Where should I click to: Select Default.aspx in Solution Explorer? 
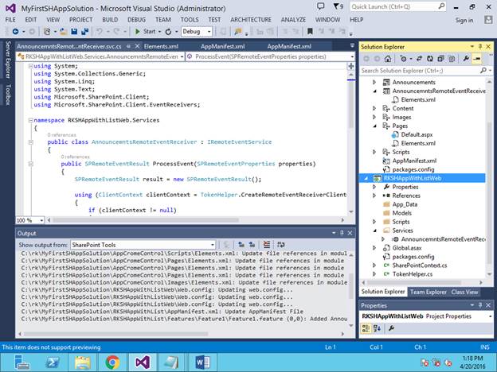click(x=417, y=135)
